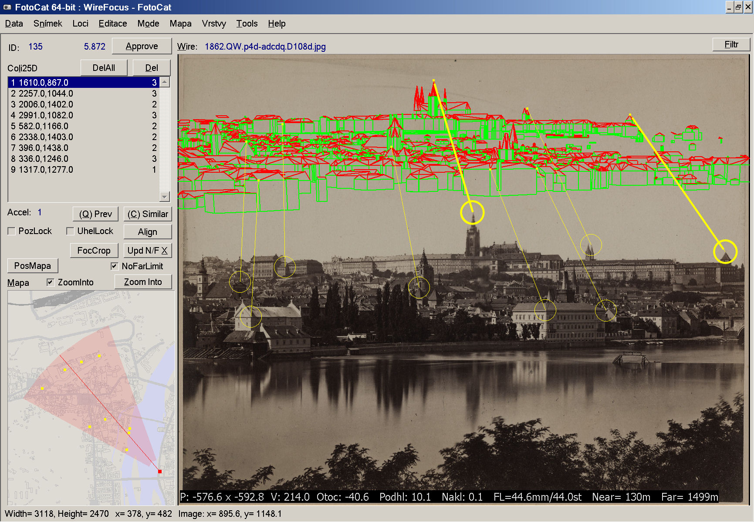Image resolution: width=754 pixels, height=522 pixels.
Task: Select list row 2 2257.0,1044.0
Action: click(x=84, y=94)
